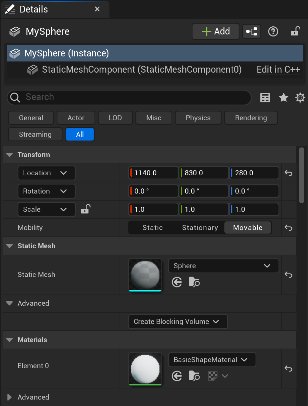
Task: Browse to BasicShapeMaterial in Content Browser
Action: 194,376
